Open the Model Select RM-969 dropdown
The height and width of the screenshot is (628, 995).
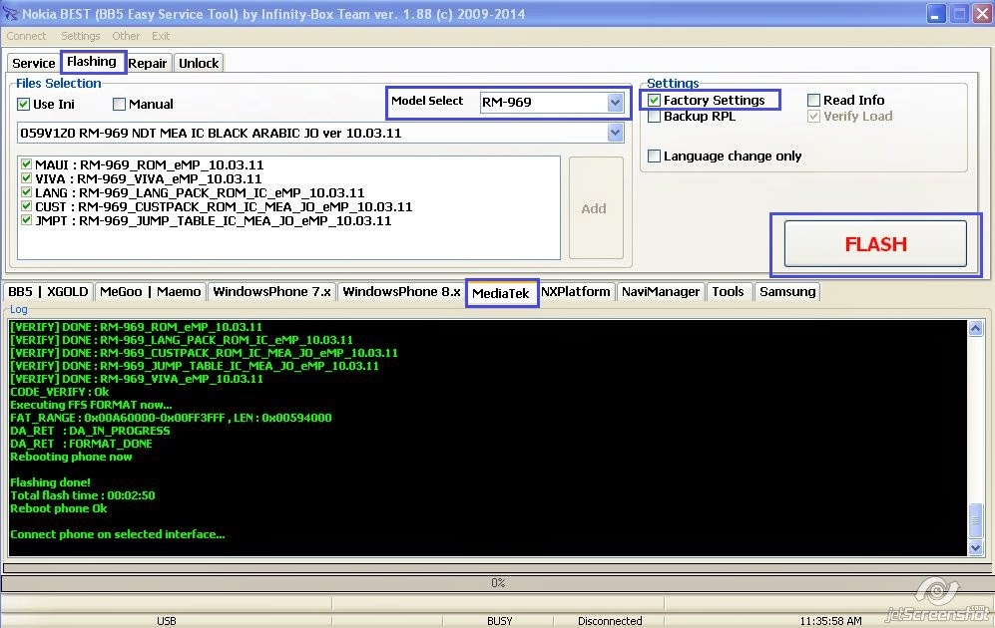coord(615,102)
